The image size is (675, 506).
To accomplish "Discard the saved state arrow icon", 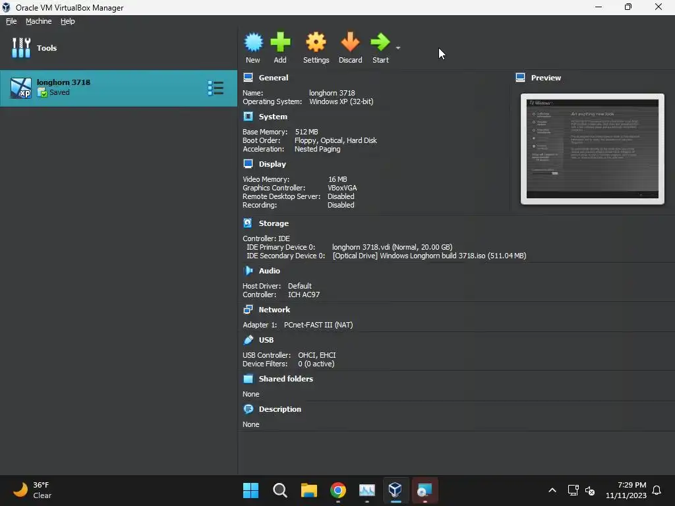I will [350, 43].
